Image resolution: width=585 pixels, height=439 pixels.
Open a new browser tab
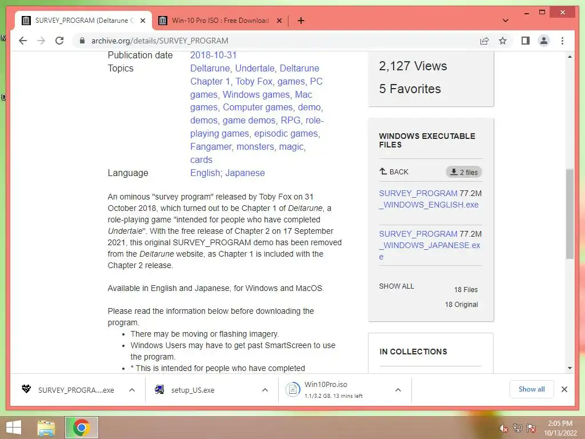click(301, 21)
